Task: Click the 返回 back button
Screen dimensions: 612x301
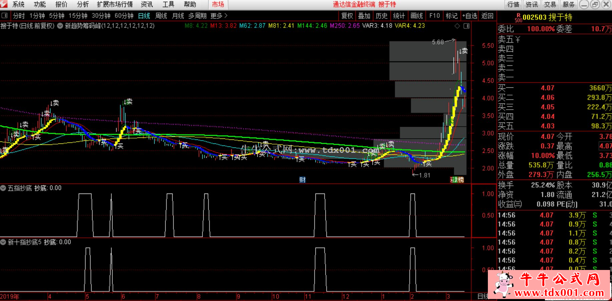Action: tap(488, 16)
